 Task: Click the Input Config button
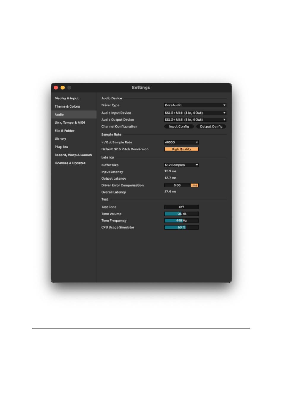(179, 127)
